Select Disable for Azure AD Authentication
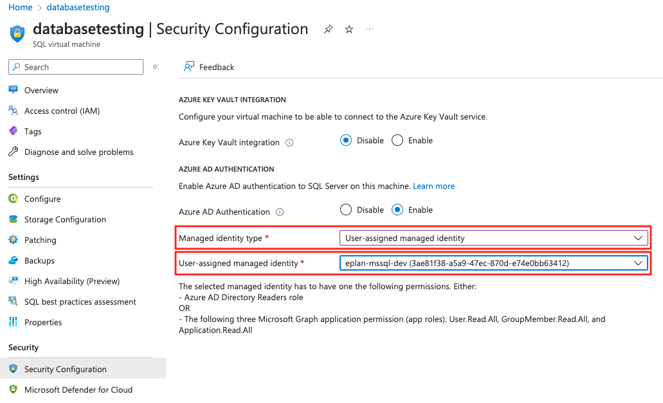The height and width of the screenshot is (403, 663). (347, 210)
